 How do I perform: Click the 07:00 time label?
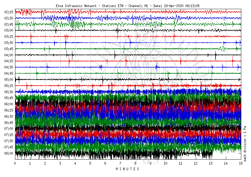click(x=9, y=129)
